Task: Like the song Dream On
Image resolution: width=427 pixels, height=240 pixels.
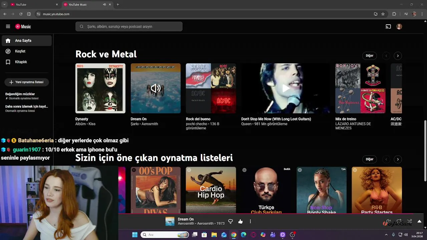Action: pyautogui.click(x=241, y=221)
